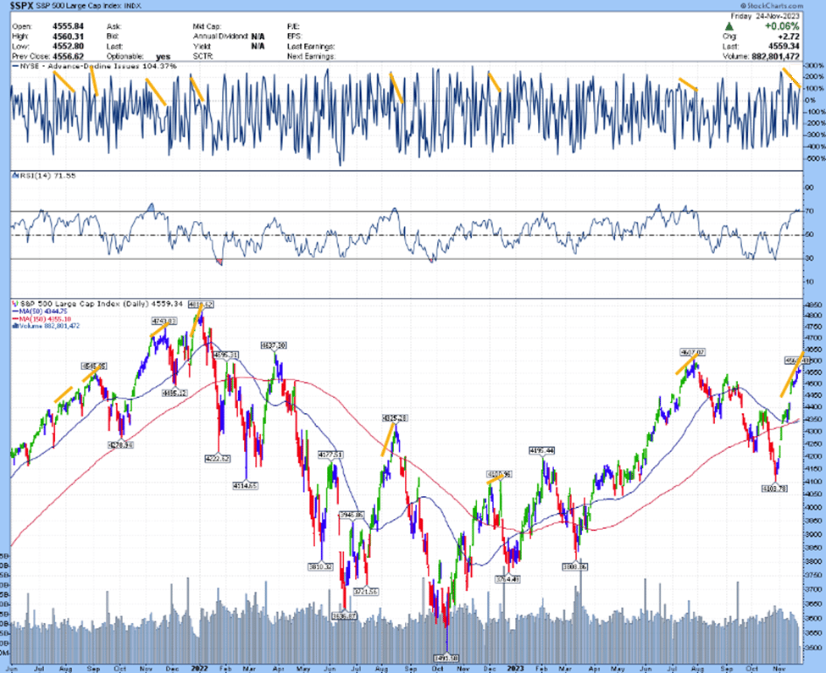Click the 4637.30 high price label

point(274,345)
